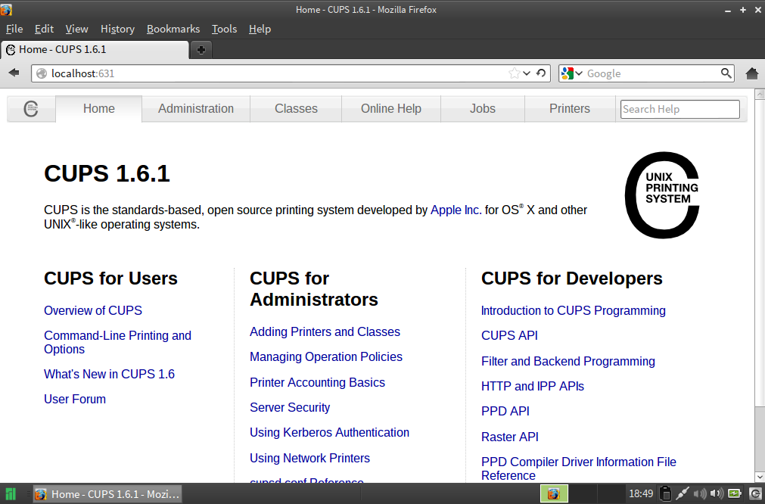The height and width of the screenshot is (504, 765).
Task: Open the Manjaro start menu icon
Action: pos(11,493)
